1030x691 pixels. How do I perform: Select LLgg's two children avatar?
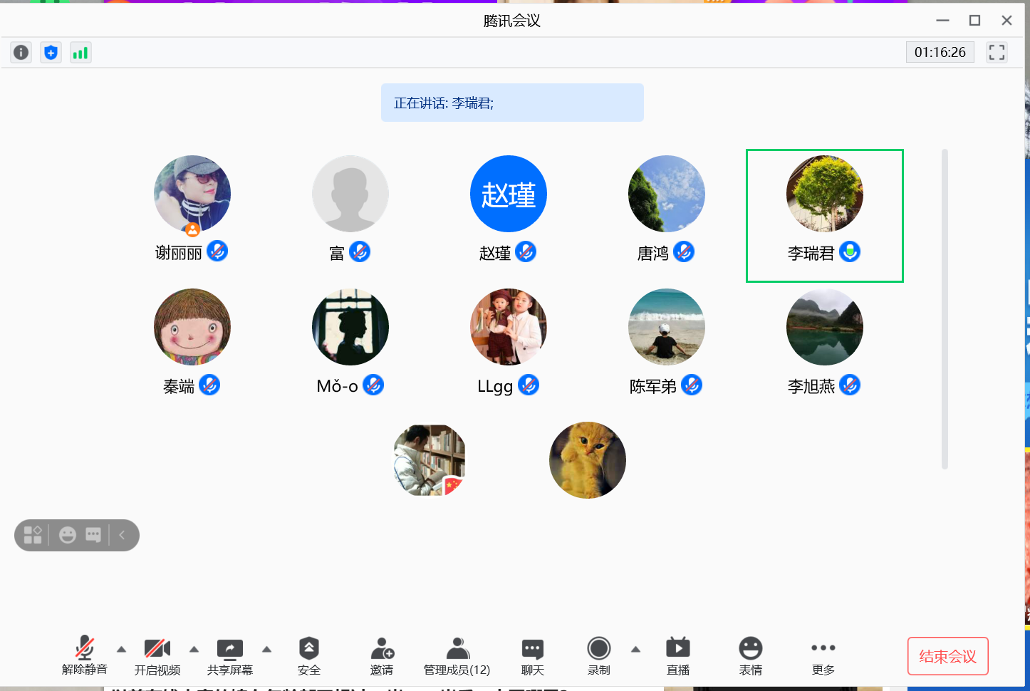tap(509, 327)
